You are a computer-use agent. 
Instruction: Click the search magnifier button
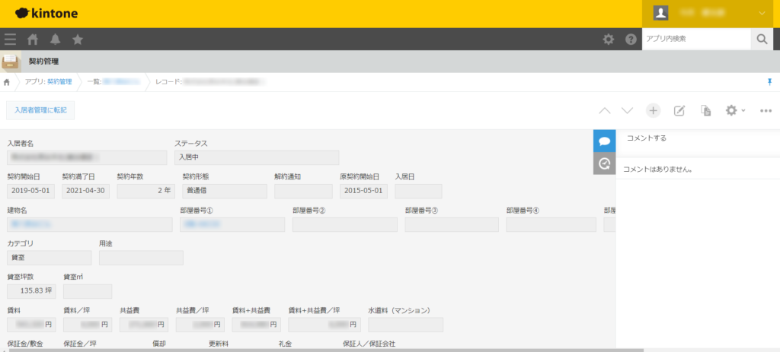point(761,40)
